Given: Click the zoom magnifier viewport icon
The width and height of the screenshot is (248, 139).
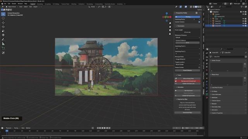Looking at the screenshot, I should (x=170, y=23).
